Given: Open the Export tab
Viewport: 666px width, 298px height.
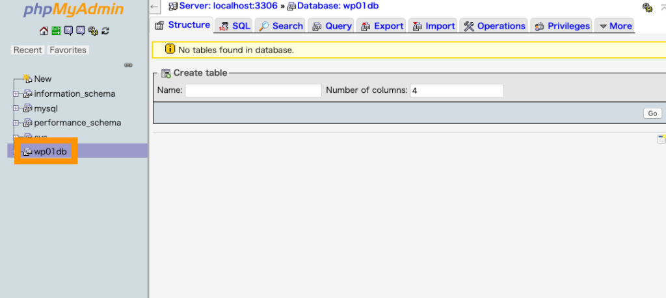Looking at the screenshot, I should [382, 26].
